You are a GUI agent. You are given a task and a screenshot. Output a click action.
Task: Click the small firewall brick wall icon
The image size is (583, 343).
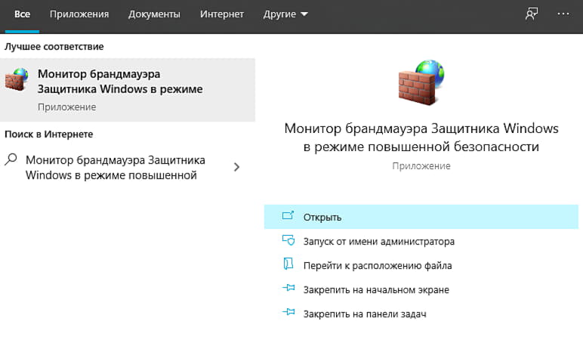[x=17, y=79]
